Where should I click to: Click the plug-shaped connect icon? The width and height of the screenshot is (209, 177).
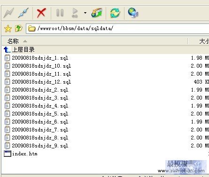23,13
